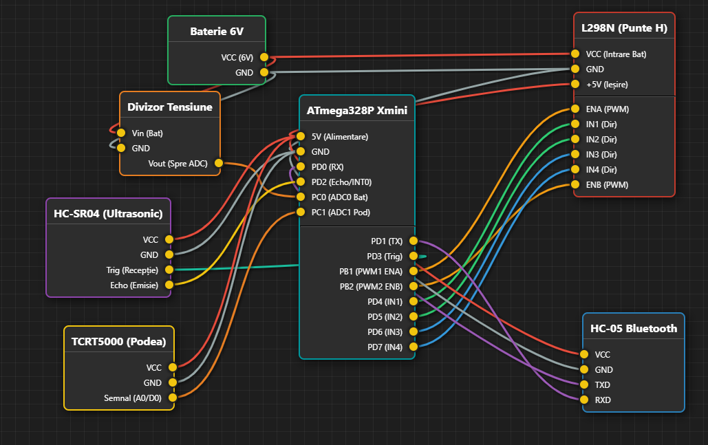Click the IN4 (Dir) pin on L298N
Viewport: 708px width, 445px height.
(575, 169)
